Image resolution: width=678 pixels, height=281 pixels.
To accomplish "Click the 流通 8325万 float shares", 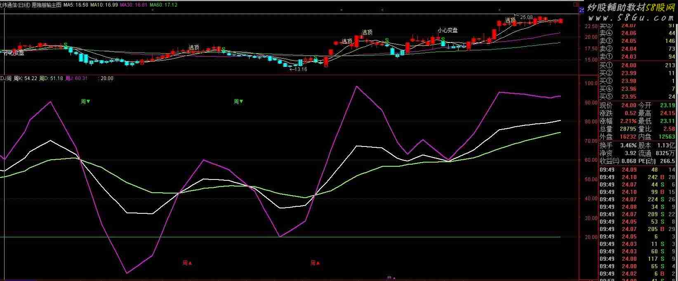I will [x=666, y=153].
